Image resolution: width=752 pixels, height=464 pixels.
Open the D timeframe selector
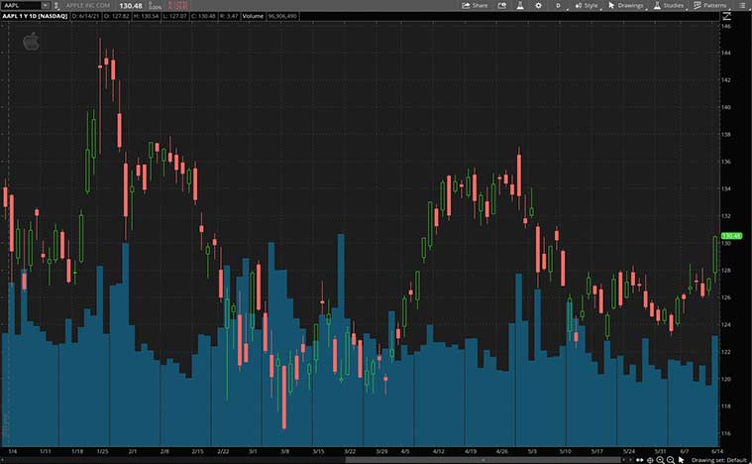(x=558, y=5)
